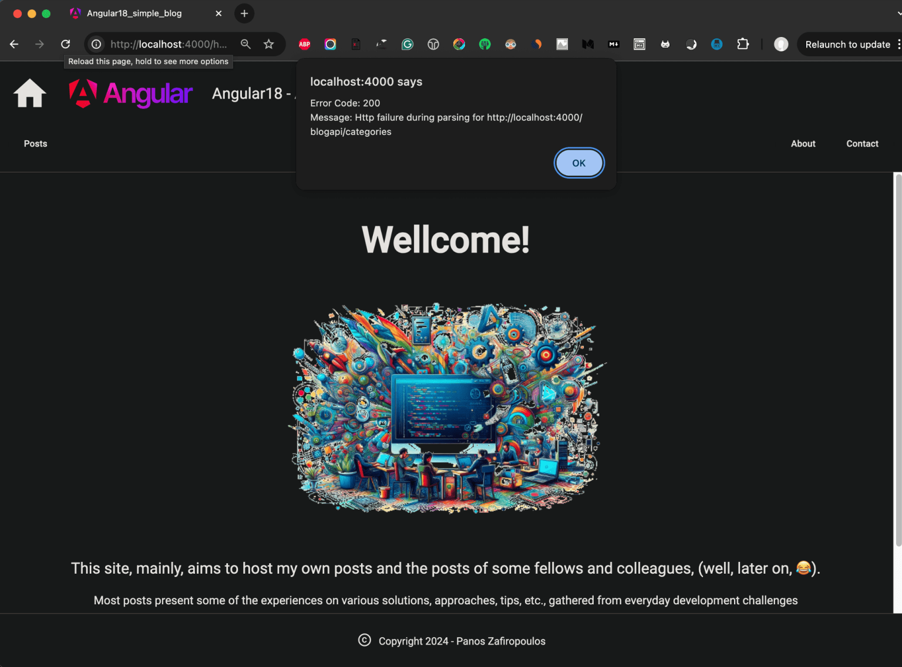View site information icon in address bar

coord(96,44)
